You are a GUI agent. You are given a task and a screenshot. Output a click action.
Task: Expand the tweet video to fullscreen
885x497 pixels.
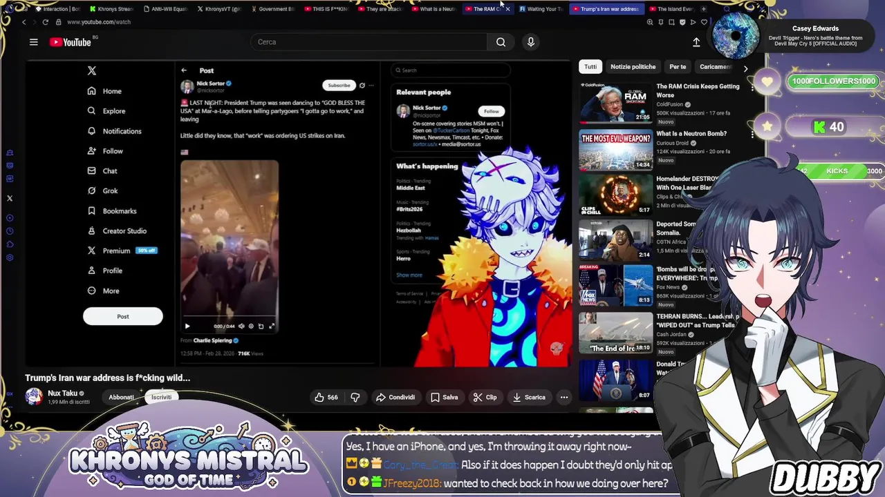(x=271, y=326)
